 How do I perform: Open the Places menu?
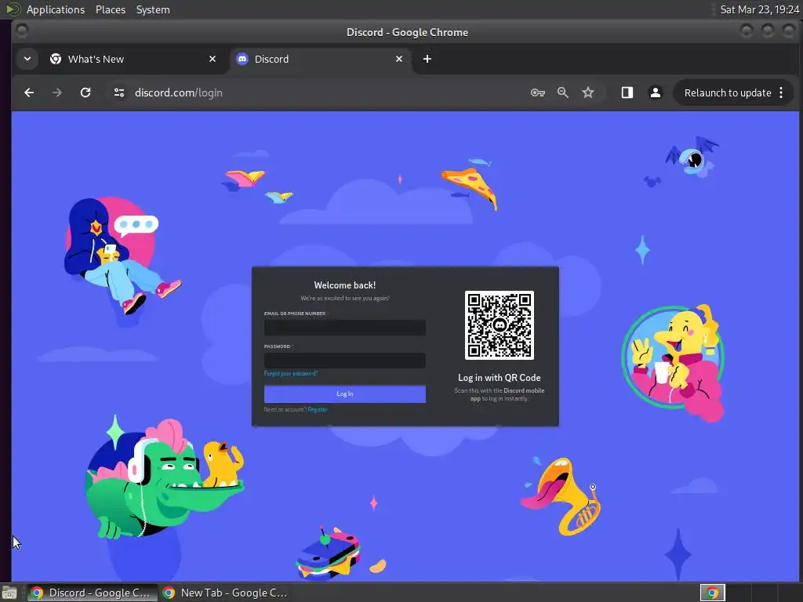point(110,9)
